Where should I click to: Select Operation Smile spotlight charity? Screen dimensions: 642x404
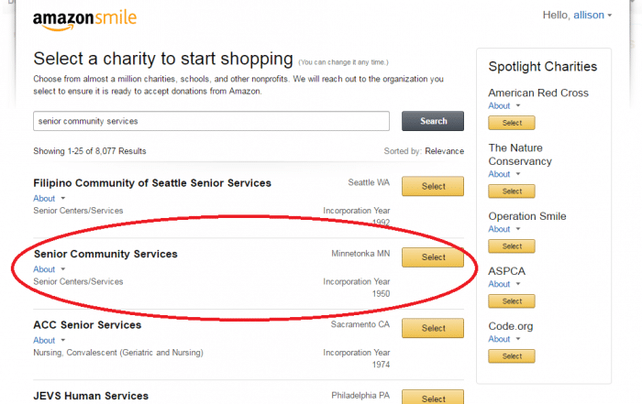[512, 246]
